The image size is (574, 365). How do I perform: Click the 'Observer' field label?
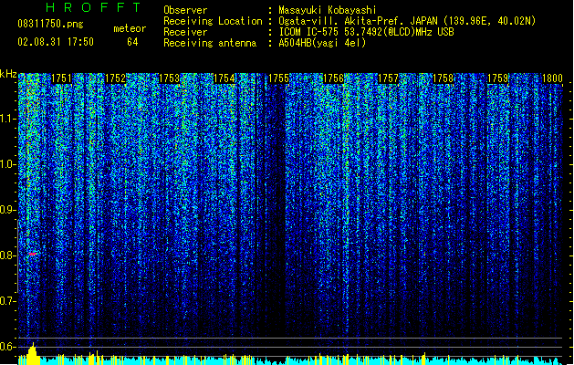[x=185, y=10]
